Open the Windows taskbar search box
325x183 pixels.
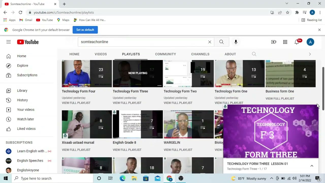point(53,178)
